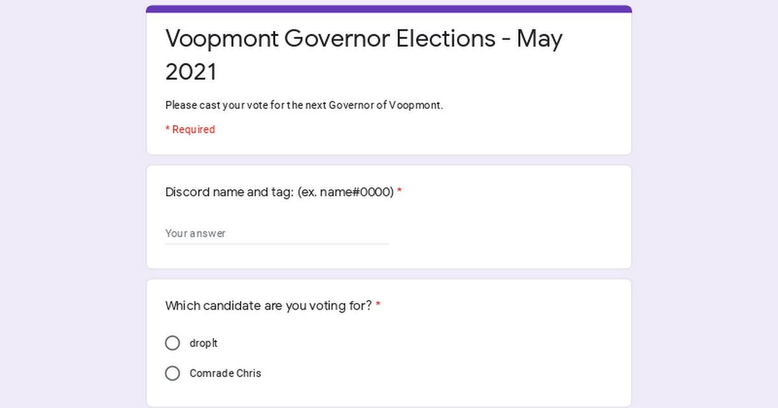
Task: Select the Comrade Chris radio button
Action: (x=172, y=374)
